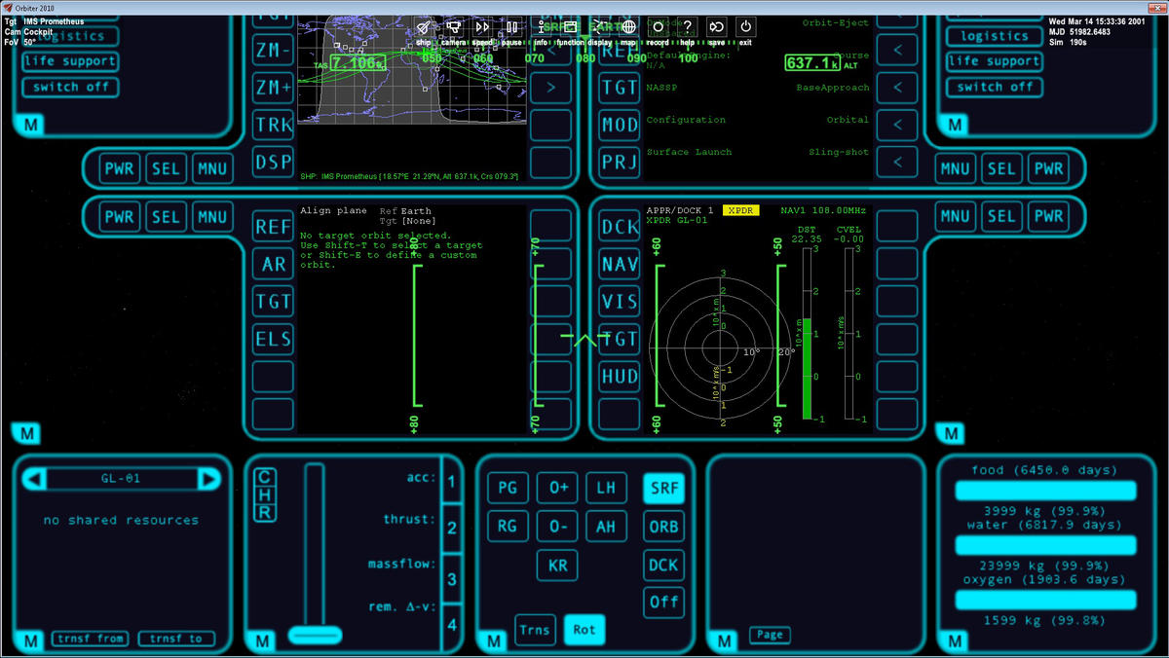This screenshot has height=658, width=1169.
Task: Select ORB HUD mode
Action: (x=663, y=527)
